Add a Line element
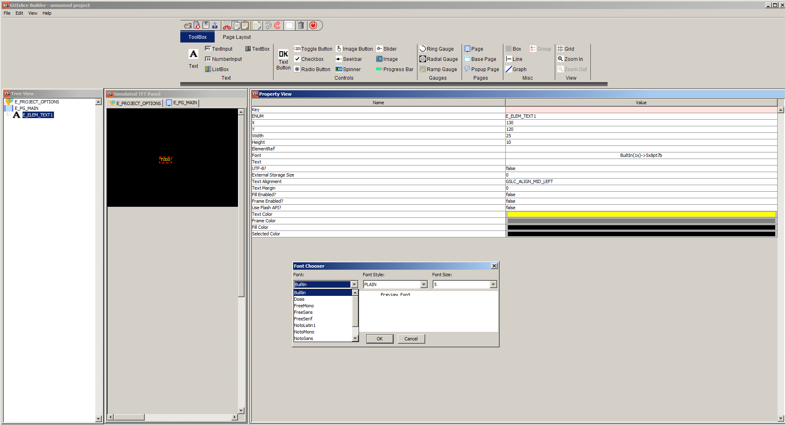The image size is (785, 425). [x=514, y=59]
